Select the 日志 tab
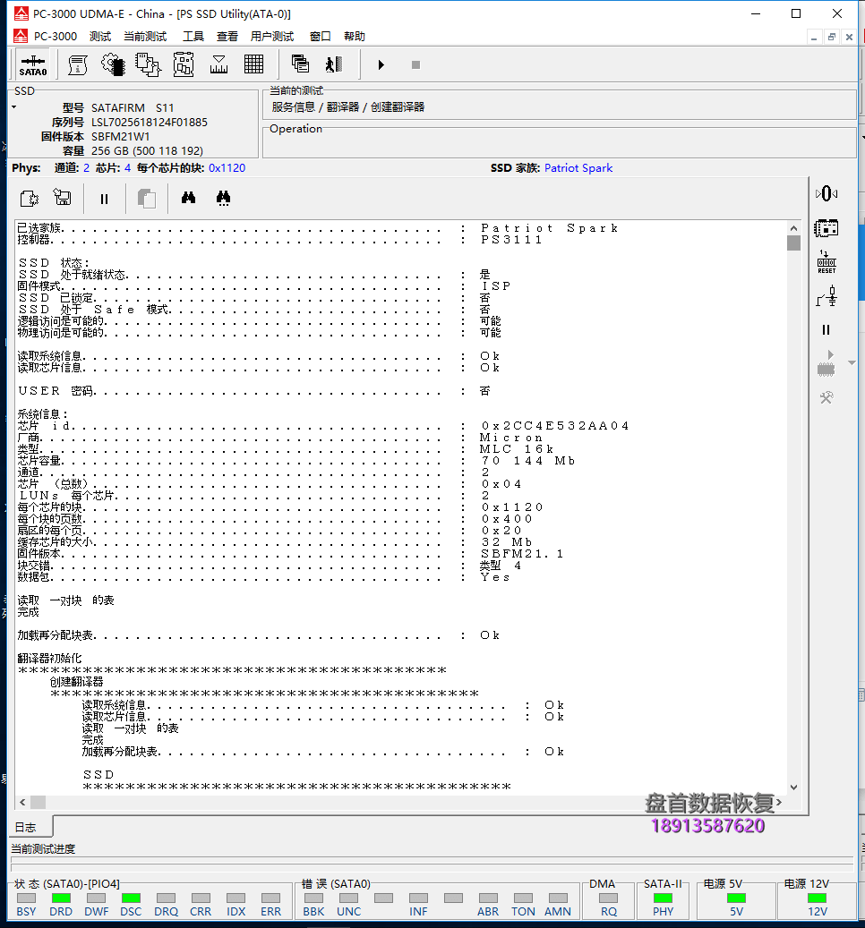This screenshot has width=865, height=928. pyautogui.click(x=25, y=827)
